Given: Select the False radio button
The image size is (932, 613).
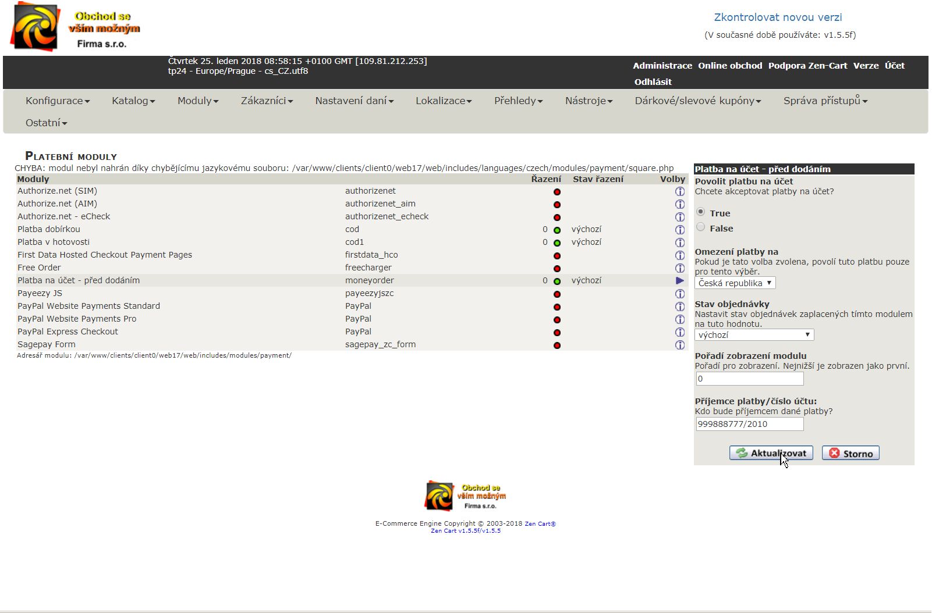Looking at the screenshot, I should point(701,227).
